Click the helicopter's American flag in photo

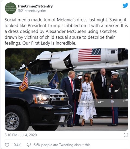point(90,55)
